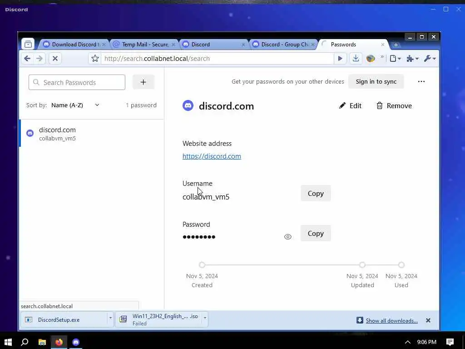Show more toolbar items via double chevron
The height and width of the screenshot is (349, 465).
[x=382, y=57]
